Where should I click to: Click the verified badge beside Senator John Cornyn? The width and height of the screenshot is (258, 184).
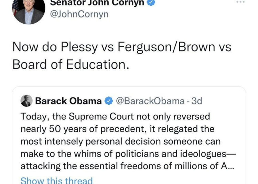(151, 3)
